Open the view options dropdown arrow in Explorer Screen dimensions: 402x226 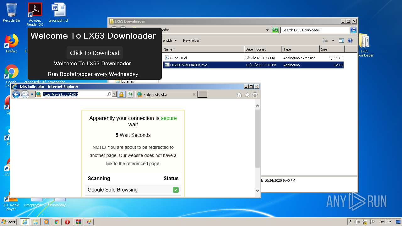333,40
